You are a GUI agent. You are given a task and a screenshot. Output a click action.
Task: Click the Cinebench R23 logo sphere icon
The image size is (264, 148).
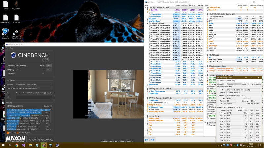click(x=13, y=55)
